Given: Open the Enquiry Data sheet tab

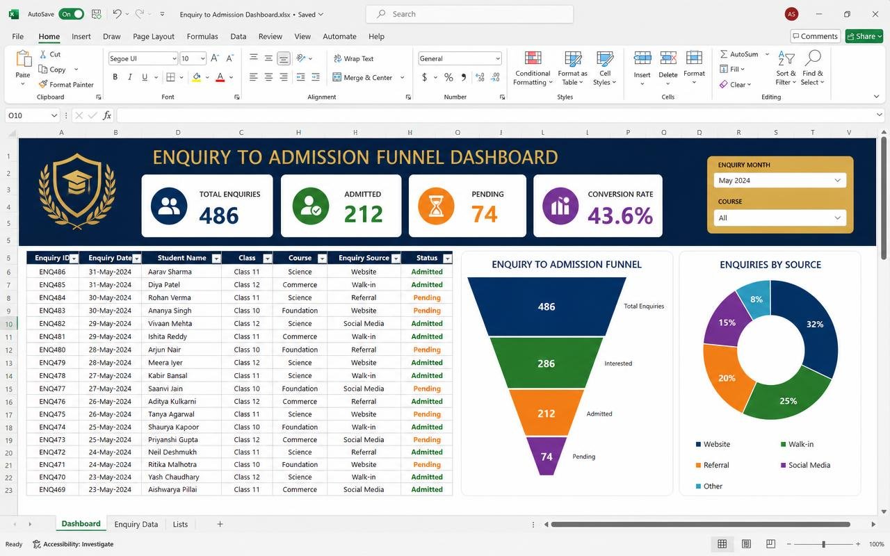Looking at the screenshot, I should 136,524.
